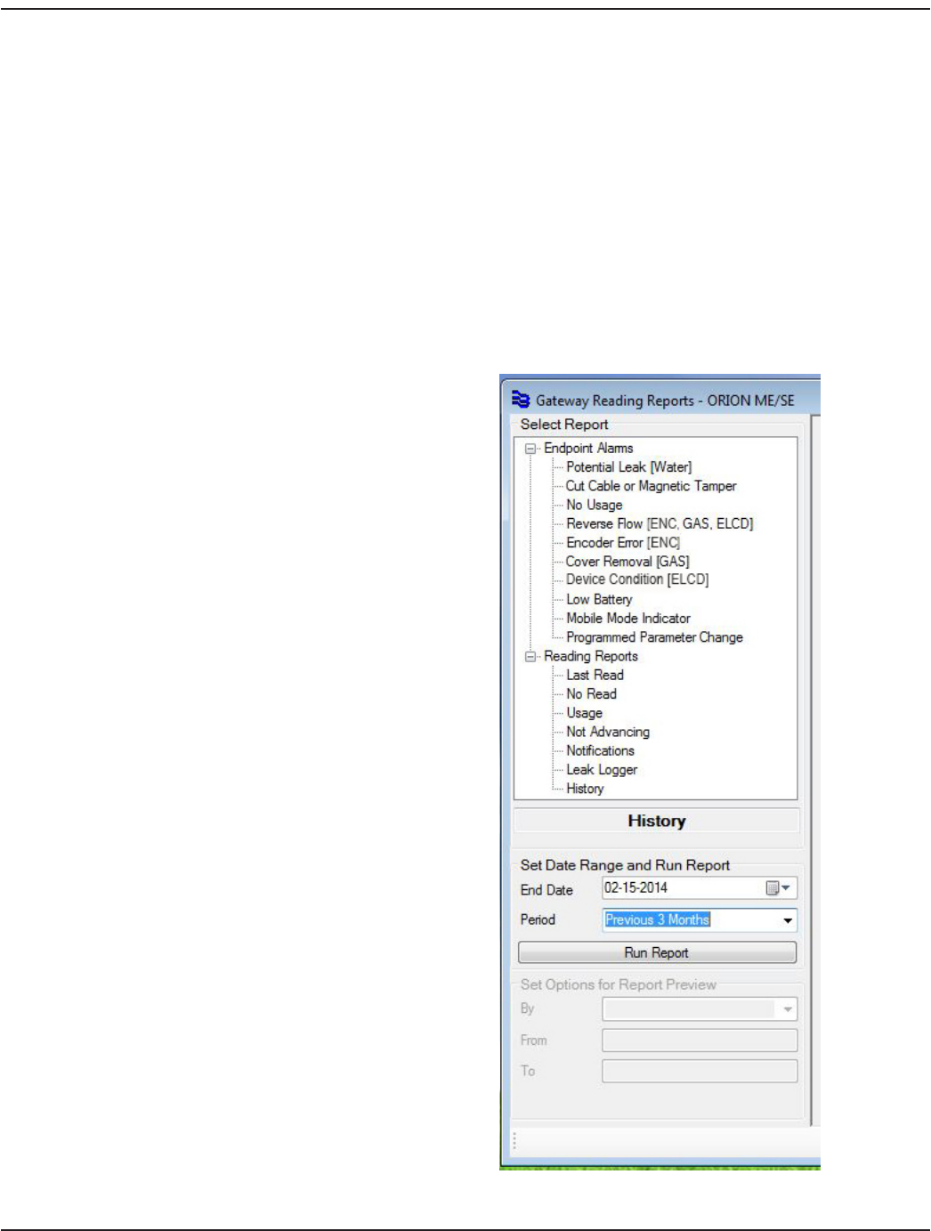931x1231 pixels.
Task: Select the Last Read report
Action: click(x=595, y=676)
